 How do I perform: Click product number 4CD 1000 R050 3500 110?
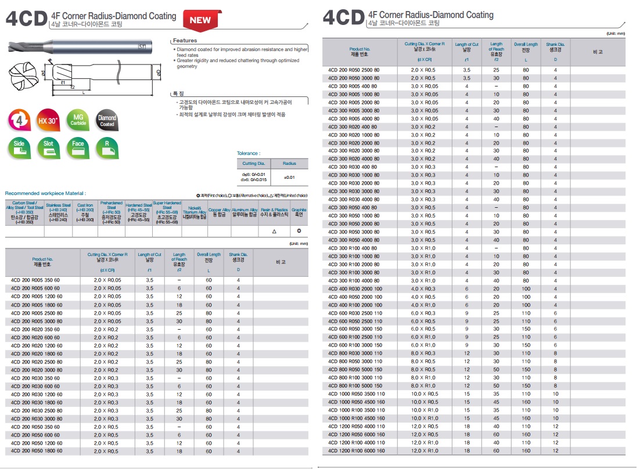click(357, 394)
